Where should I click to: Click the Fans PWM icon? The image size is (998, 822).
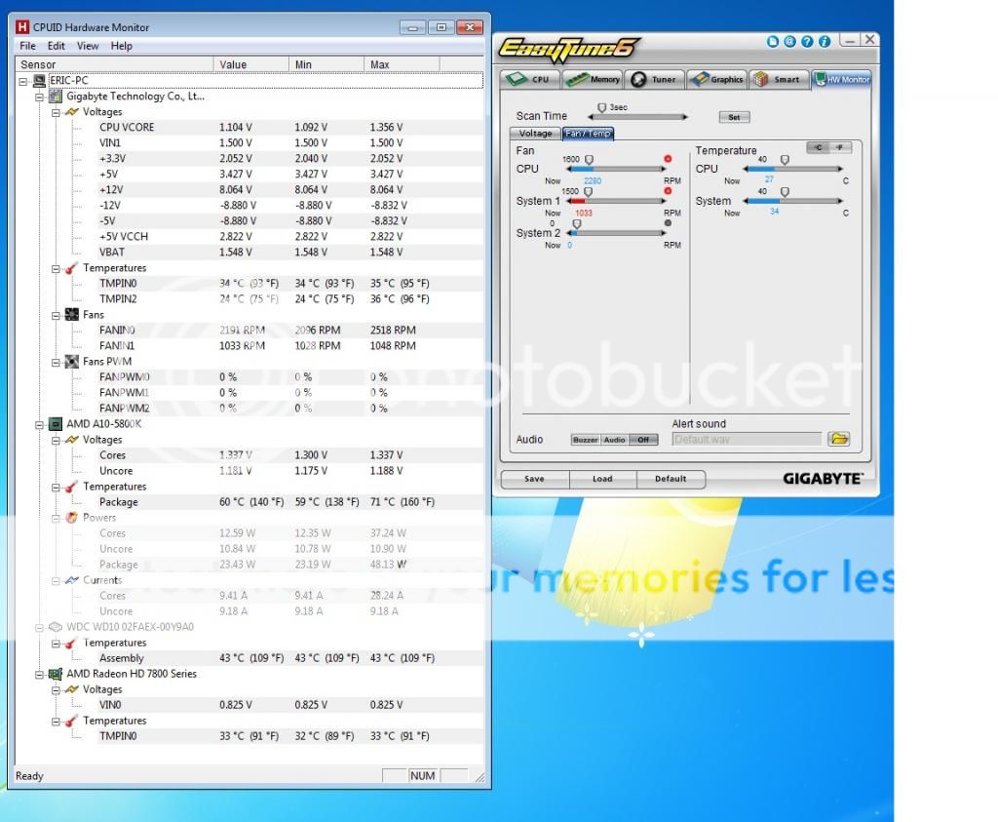tap(72, 362)
